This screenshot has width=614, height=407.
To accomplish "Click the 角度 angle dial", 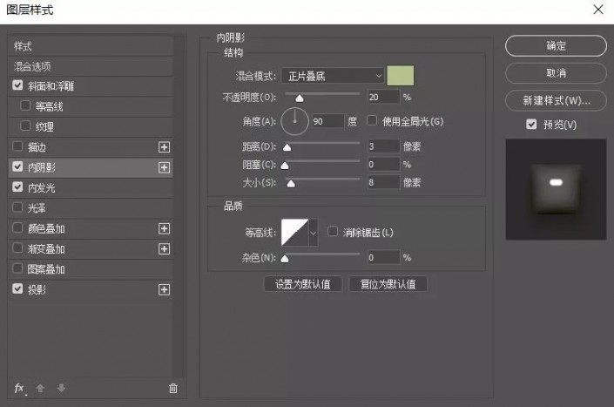I will coord(295,121).
